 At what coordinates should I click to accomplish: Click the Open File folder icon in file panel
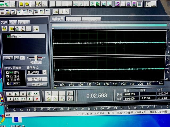click(5, 29)
